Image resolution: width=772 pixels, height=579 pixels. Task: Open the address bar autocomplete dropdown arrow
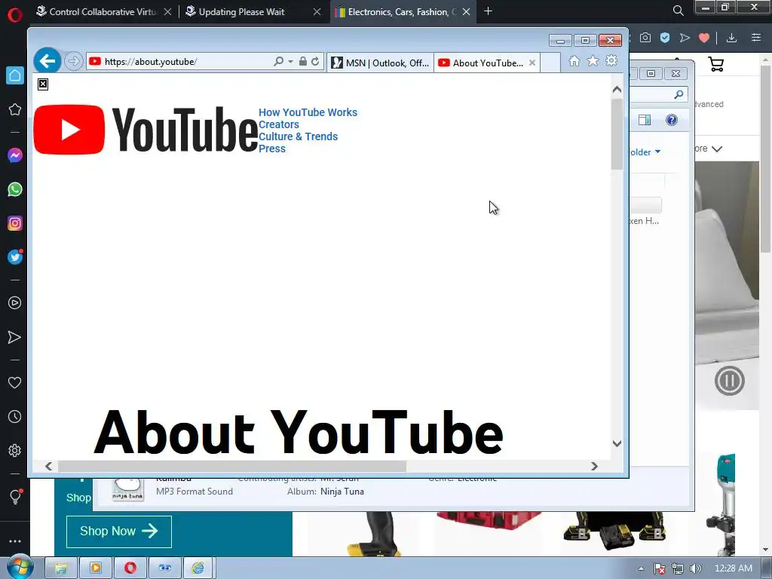click(x=290, y=62)
